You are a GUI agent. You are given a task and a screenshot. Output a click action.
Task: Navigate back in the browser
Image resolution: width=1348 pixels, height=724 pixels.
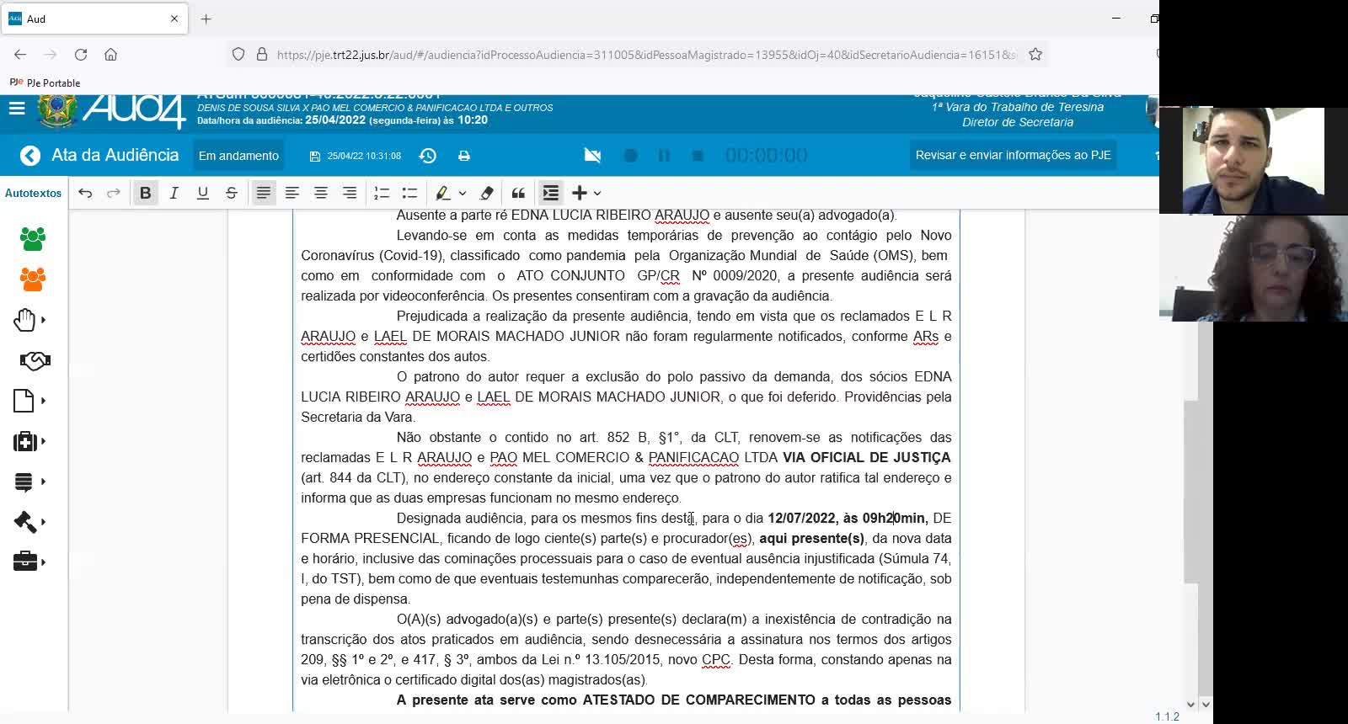tap(20, 55)
